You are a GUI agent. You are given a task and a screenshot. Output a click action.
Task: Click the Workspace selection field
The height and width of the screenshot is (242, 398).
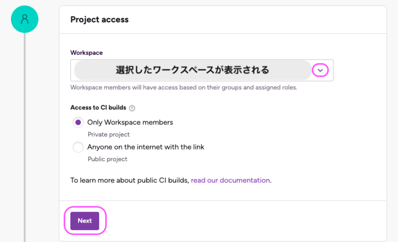point(202,71)
